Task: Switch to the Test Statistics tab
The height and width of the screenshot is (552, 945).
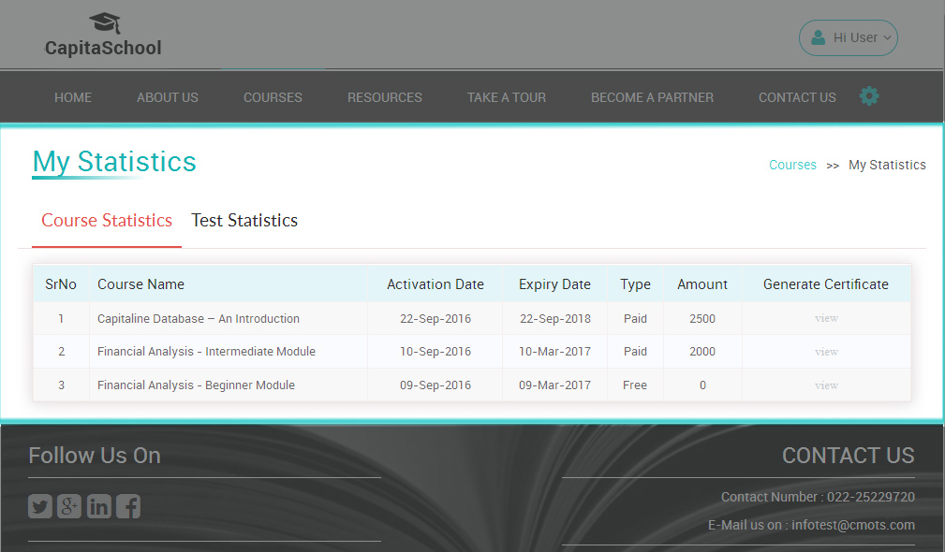Action: coord(244,221)
